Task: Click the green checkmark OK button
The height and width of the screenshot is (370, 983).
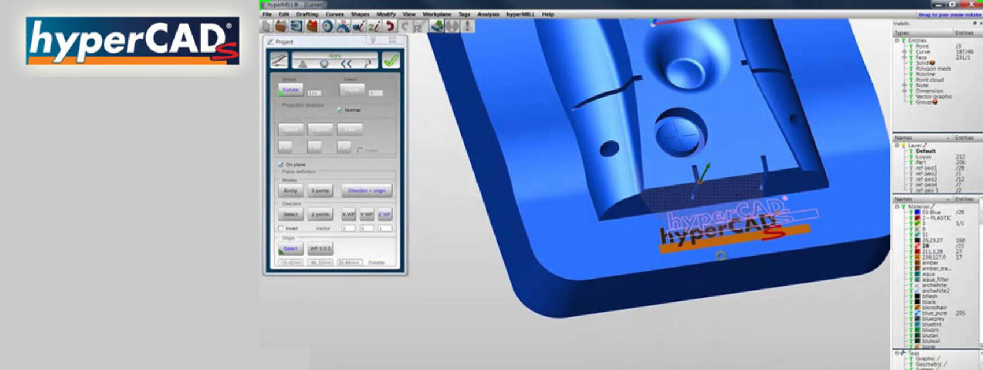Action: [391, 60]
